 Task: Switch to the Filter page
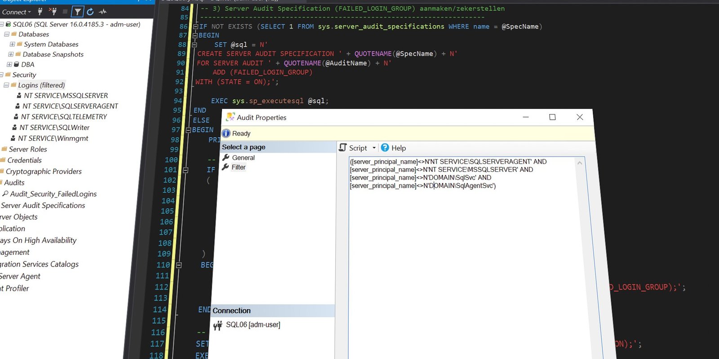coord(238,167)
